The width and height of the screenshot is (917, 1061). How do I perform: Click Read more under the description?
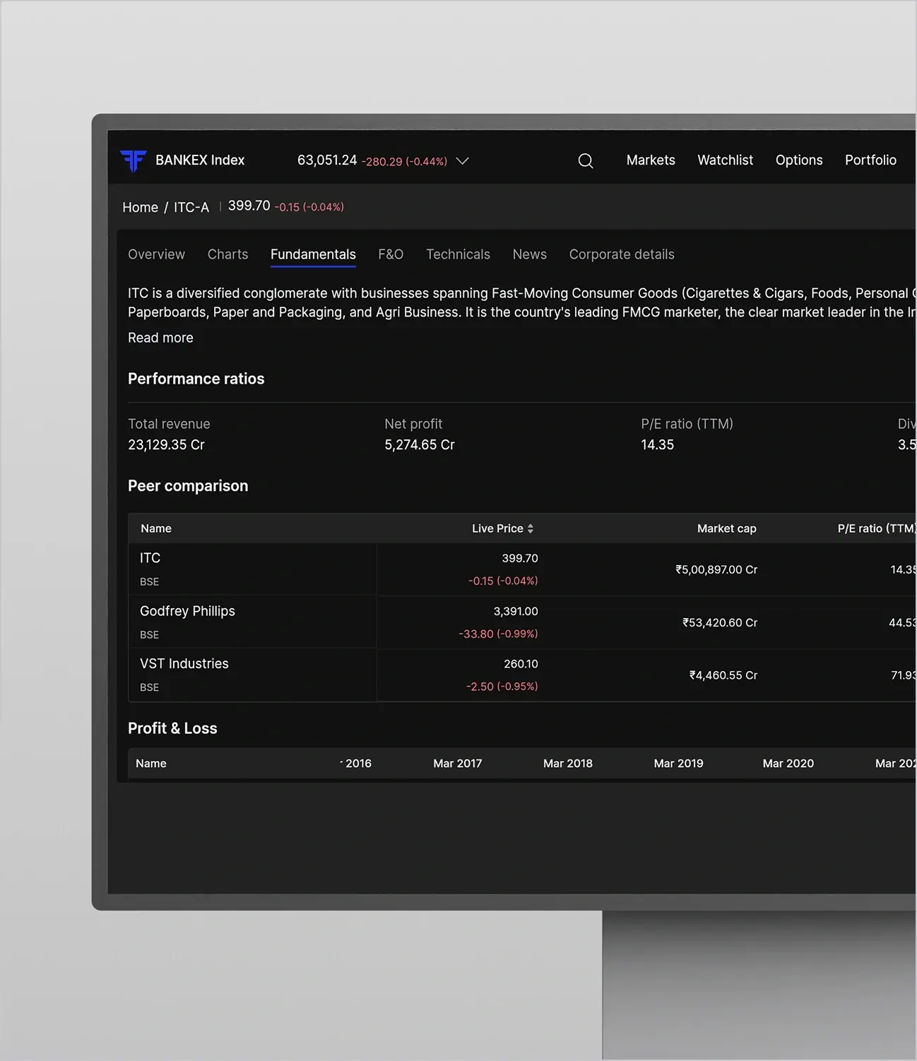160,338
